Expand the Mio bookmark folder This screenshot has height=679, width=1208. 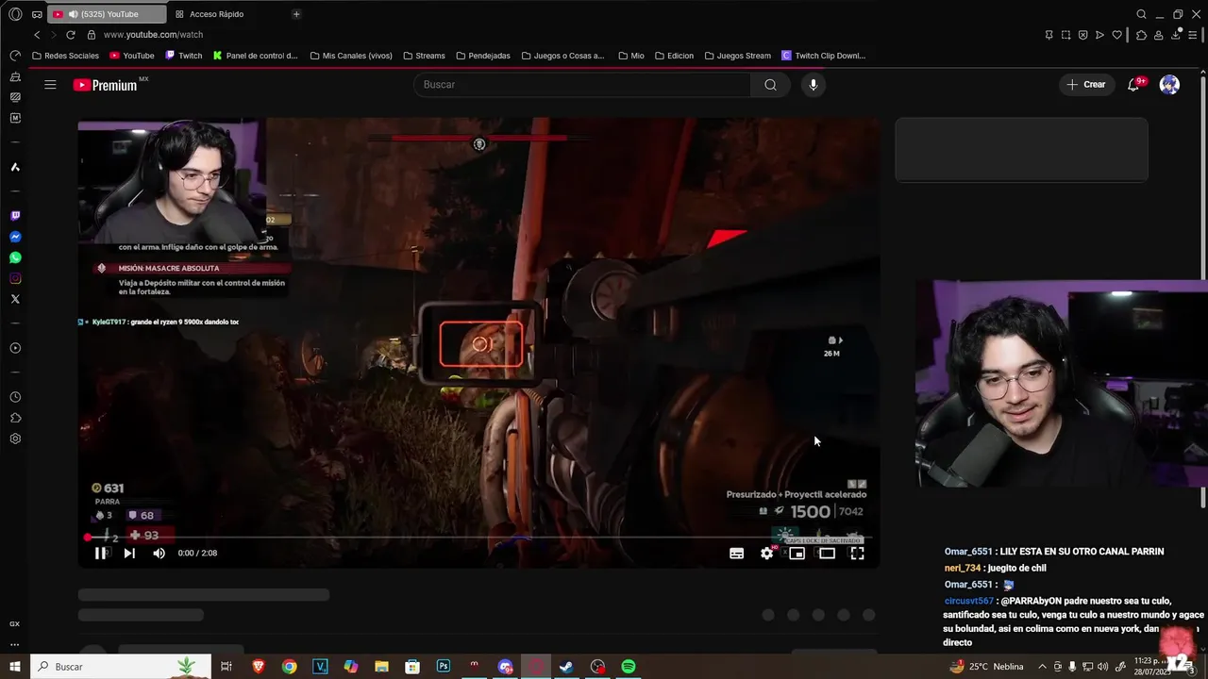click(631, 56)
